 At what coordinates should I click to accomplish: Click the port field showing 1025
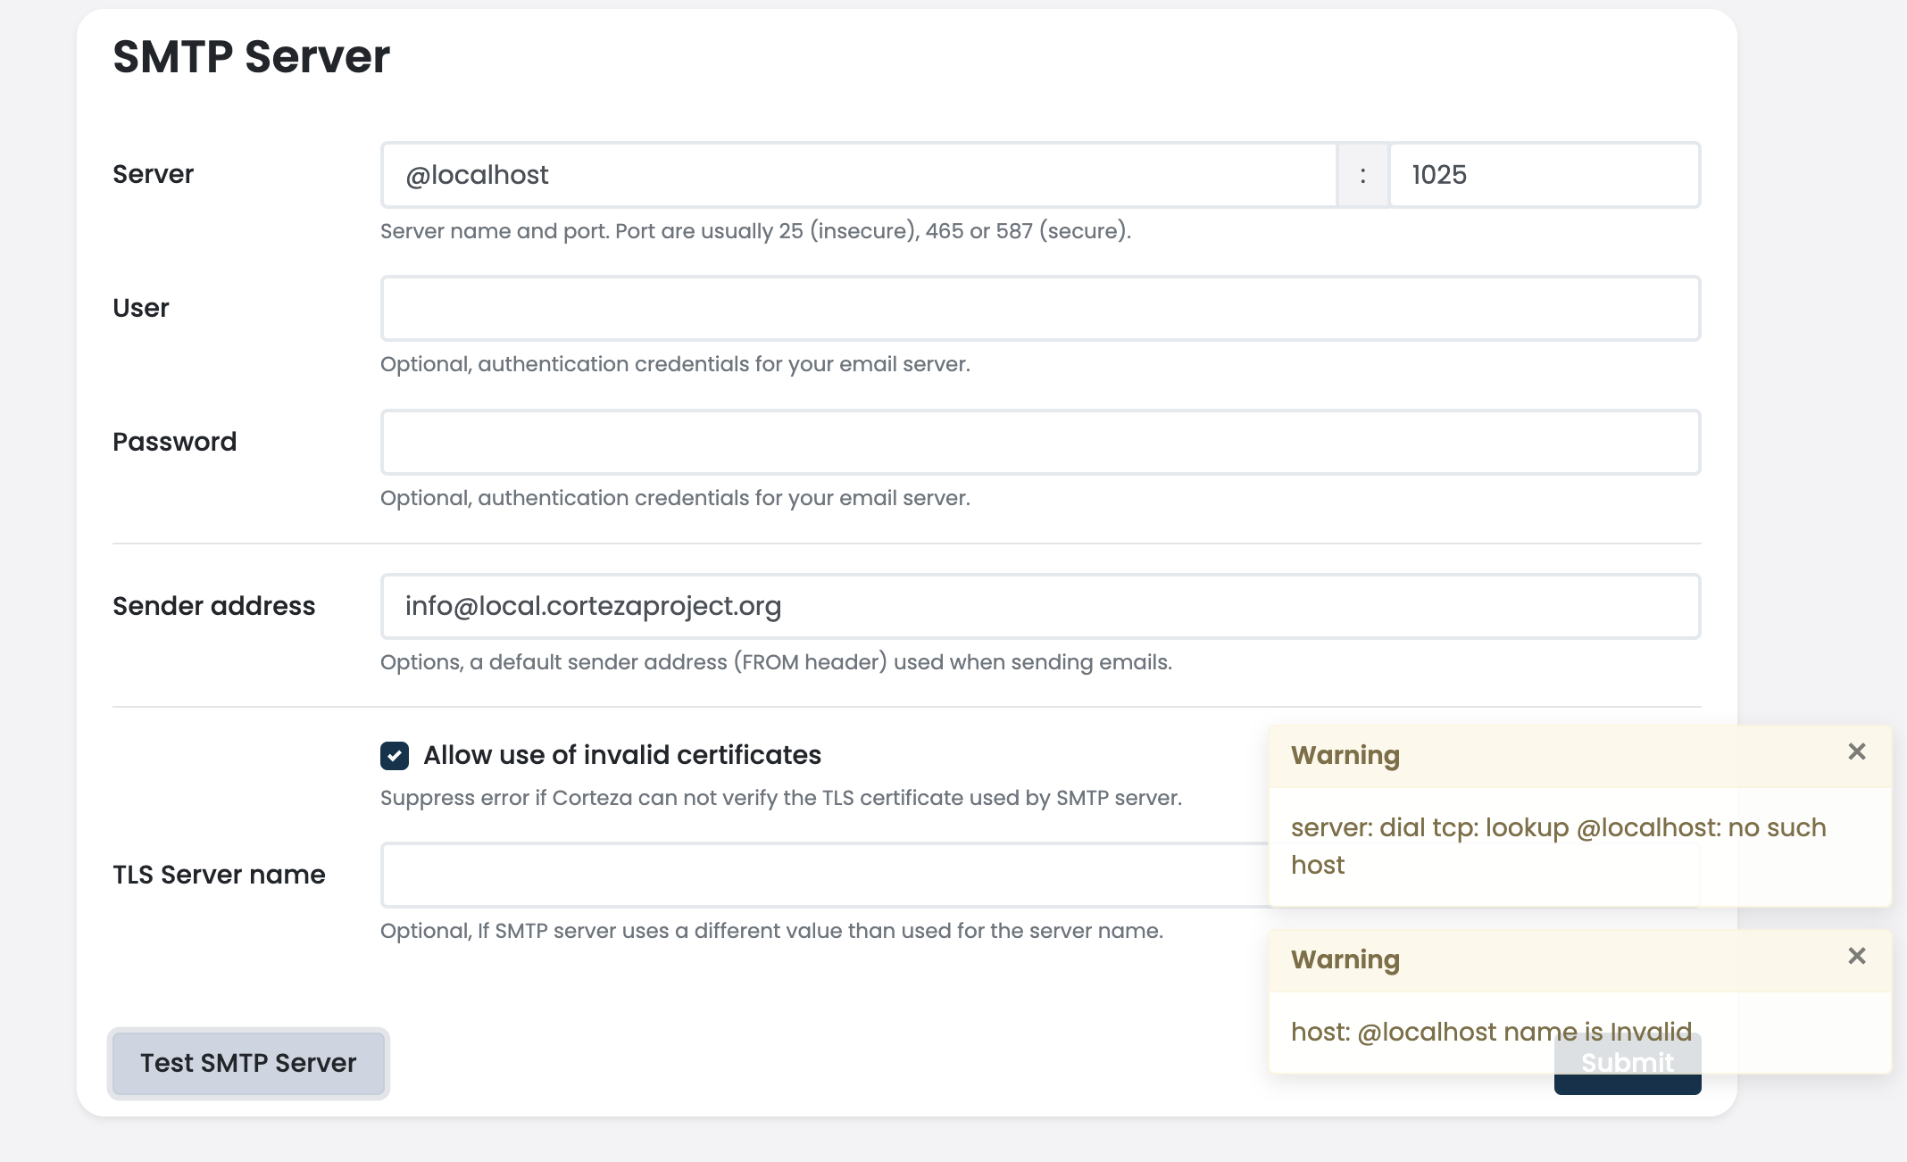(1544, 175)
